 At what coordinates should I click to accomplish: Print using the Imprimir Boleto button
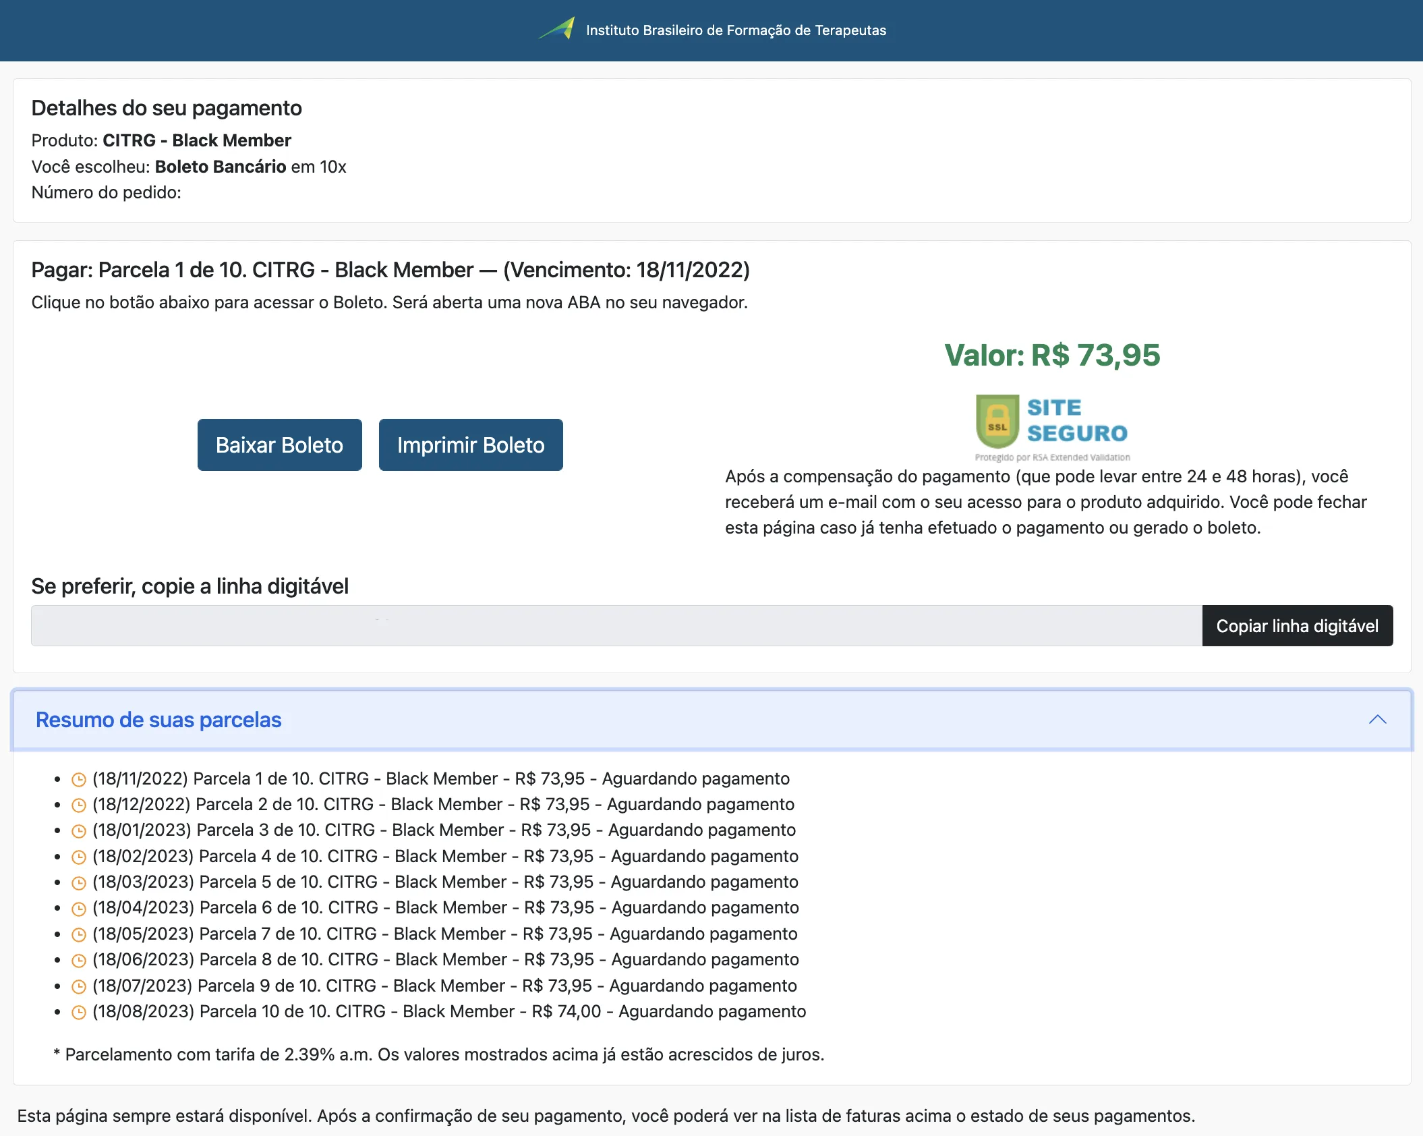tap(471, 445)
